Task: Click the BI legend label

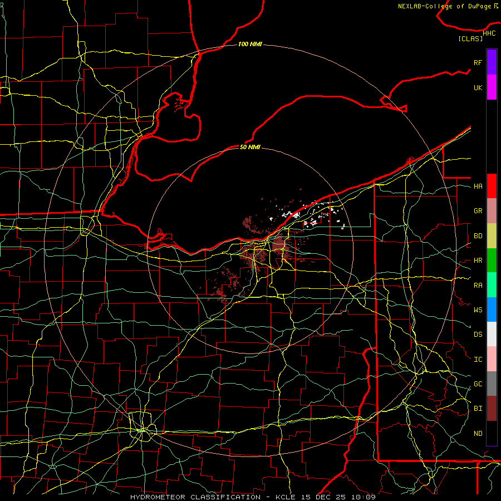Action: click(478, 409)
